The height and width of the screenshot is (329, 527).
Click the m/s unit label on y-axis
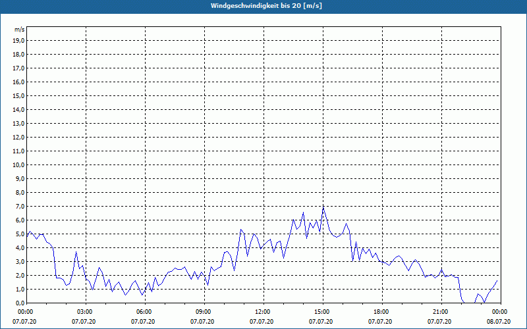coord(20,30)
